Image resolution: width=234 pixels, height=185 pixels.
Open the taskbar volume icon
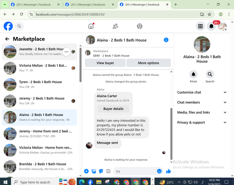click(196, 182)
